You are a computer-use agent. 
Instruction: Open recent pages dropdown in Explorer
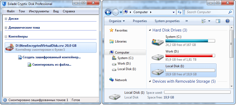[121, 12]
